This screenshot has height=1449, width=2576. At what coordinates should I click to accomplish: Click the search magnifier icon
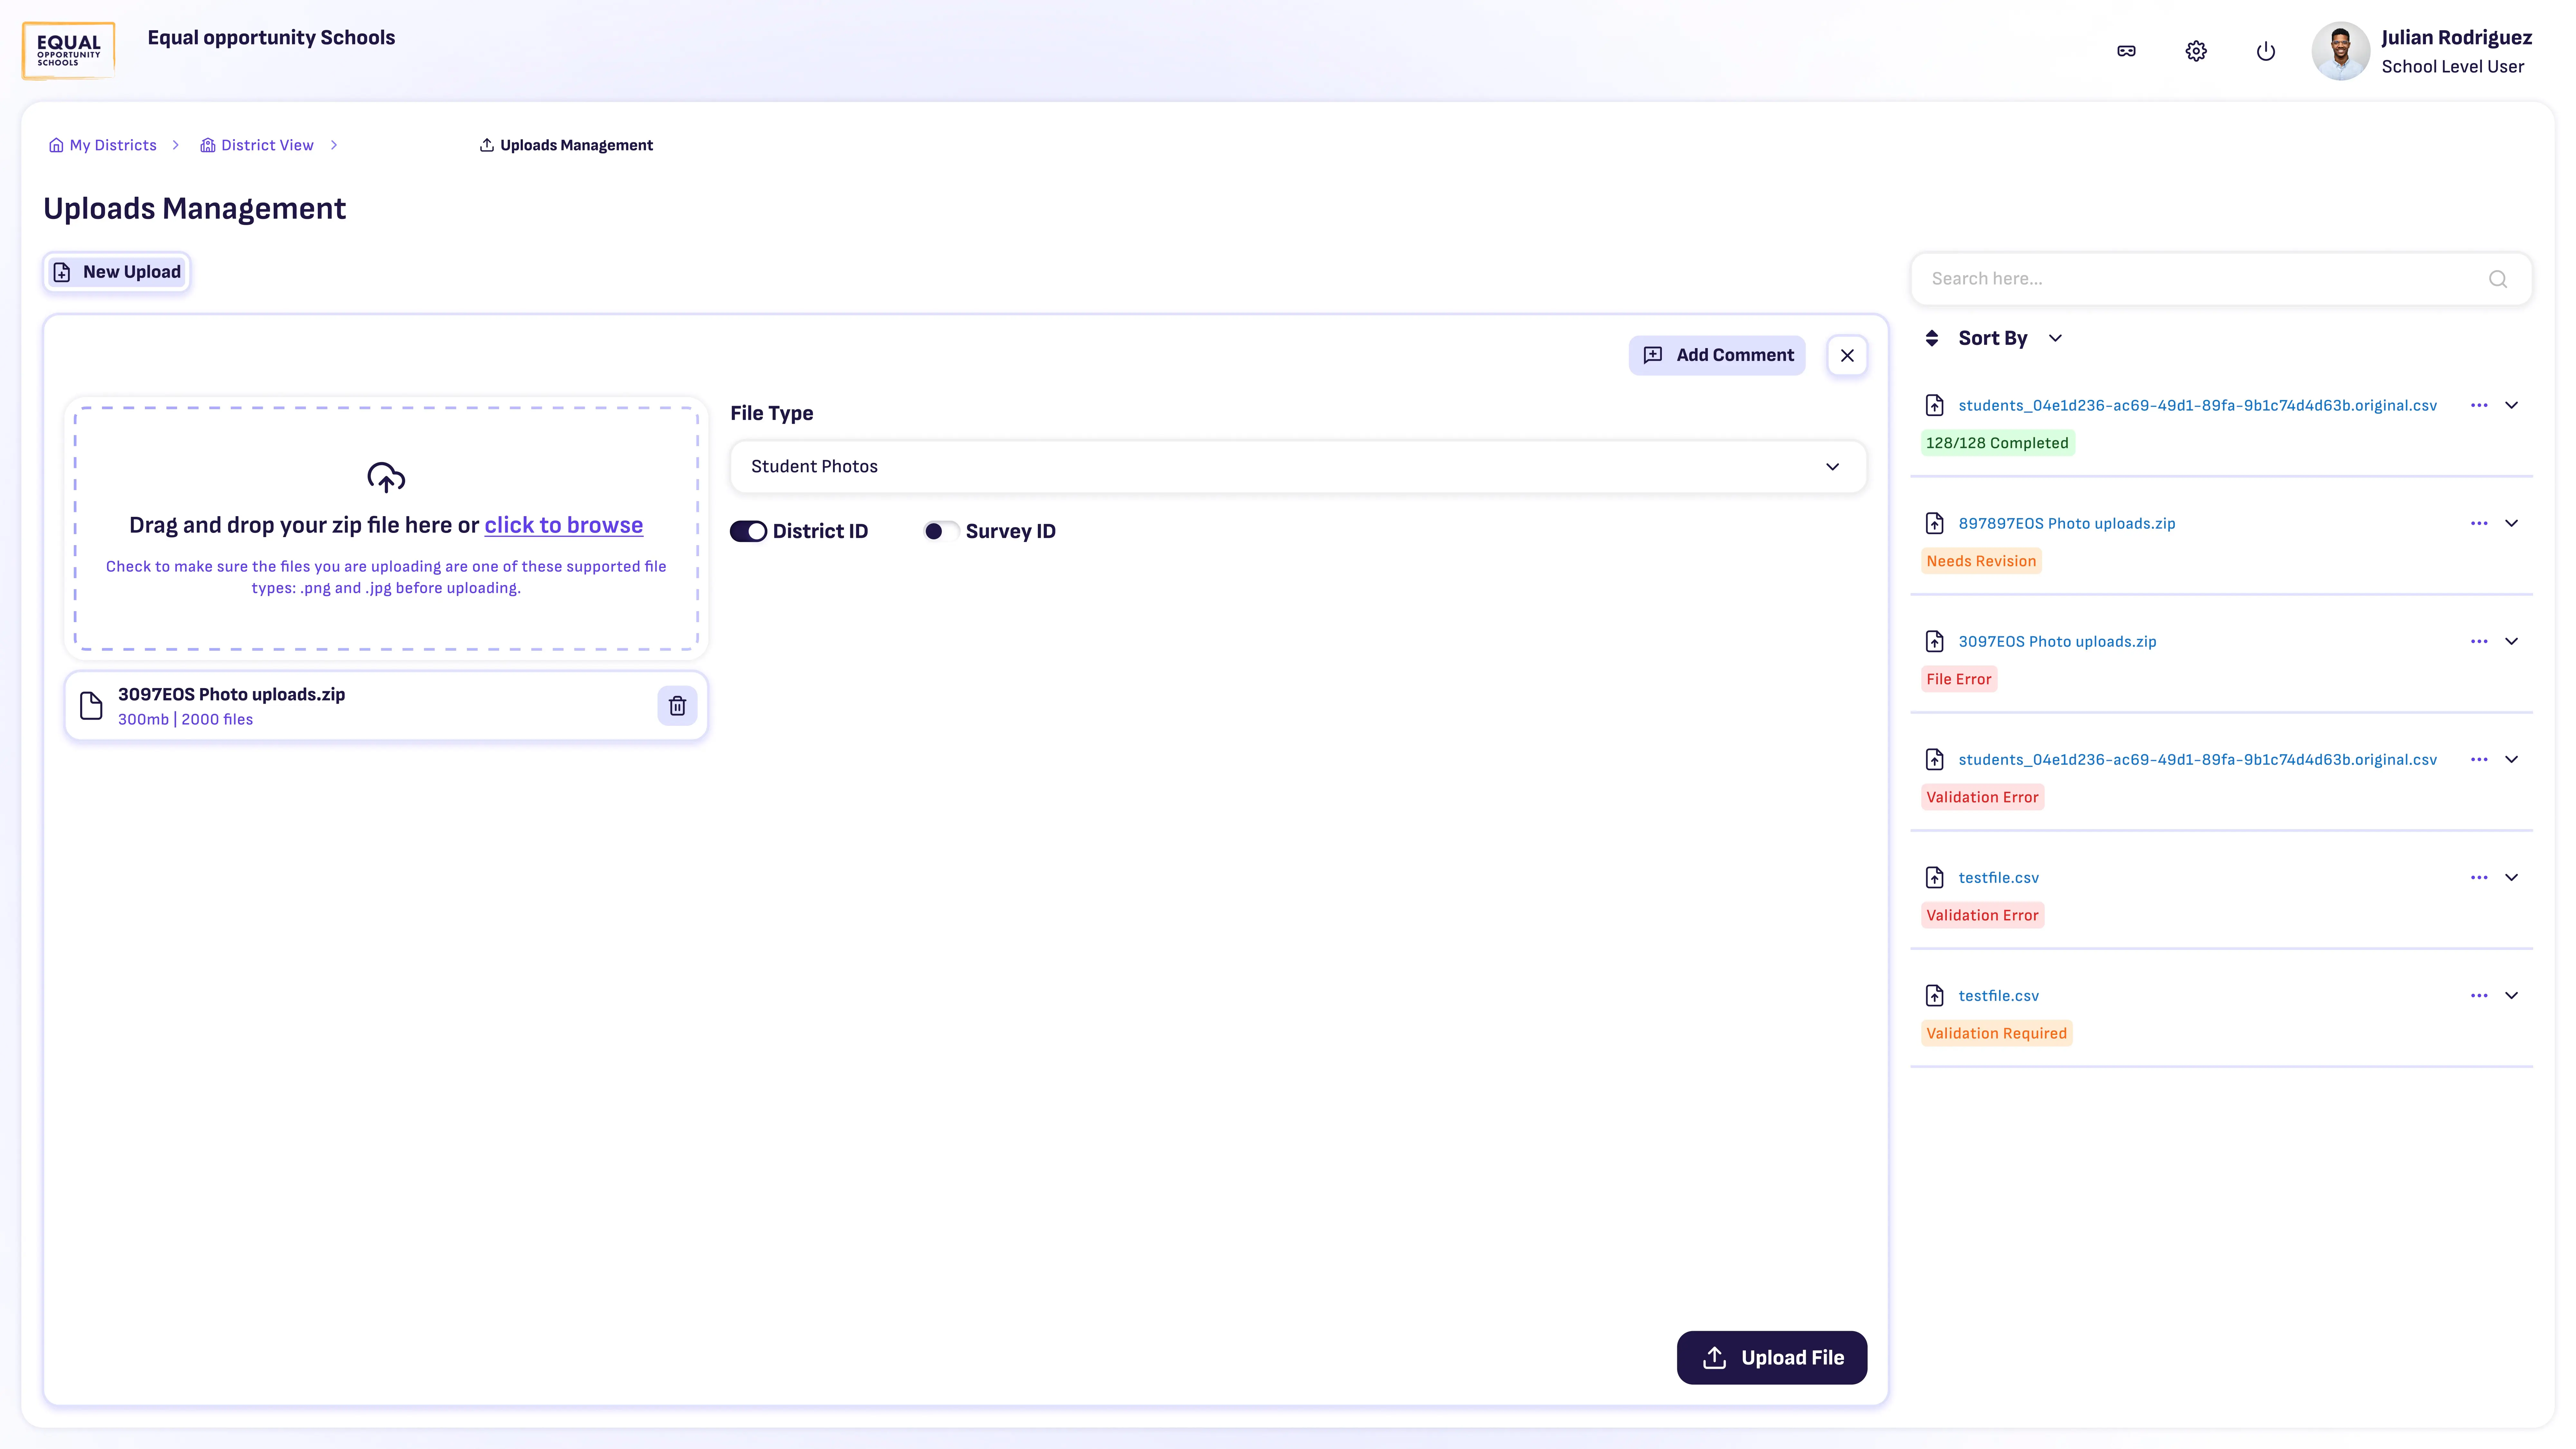click(2498, 279)
